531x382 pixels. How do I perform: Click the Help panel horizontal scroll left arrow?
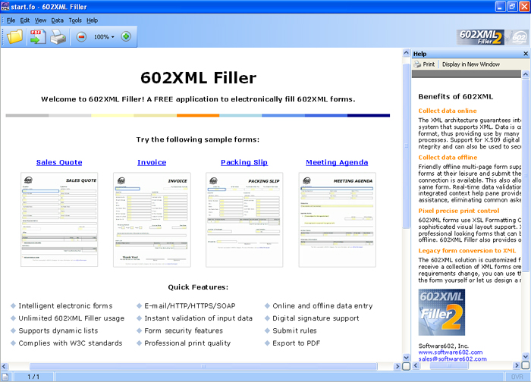click(416, 365)
